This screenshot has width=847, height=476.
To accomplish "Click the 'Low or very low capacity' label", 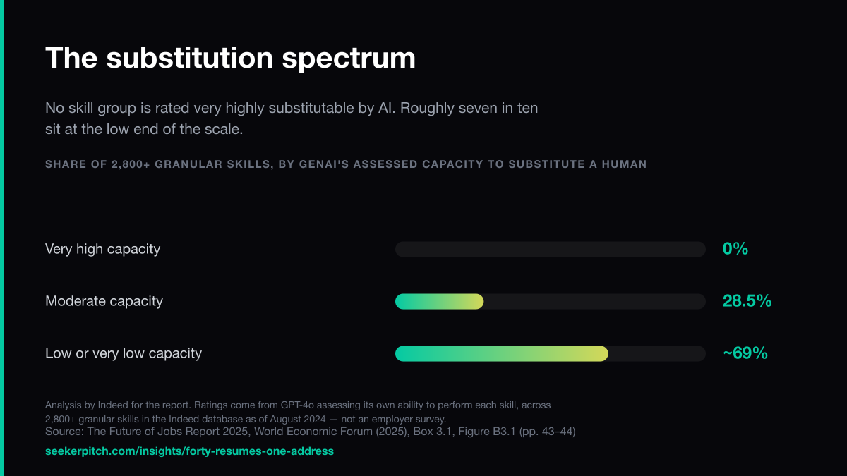I will click(124, 353).
